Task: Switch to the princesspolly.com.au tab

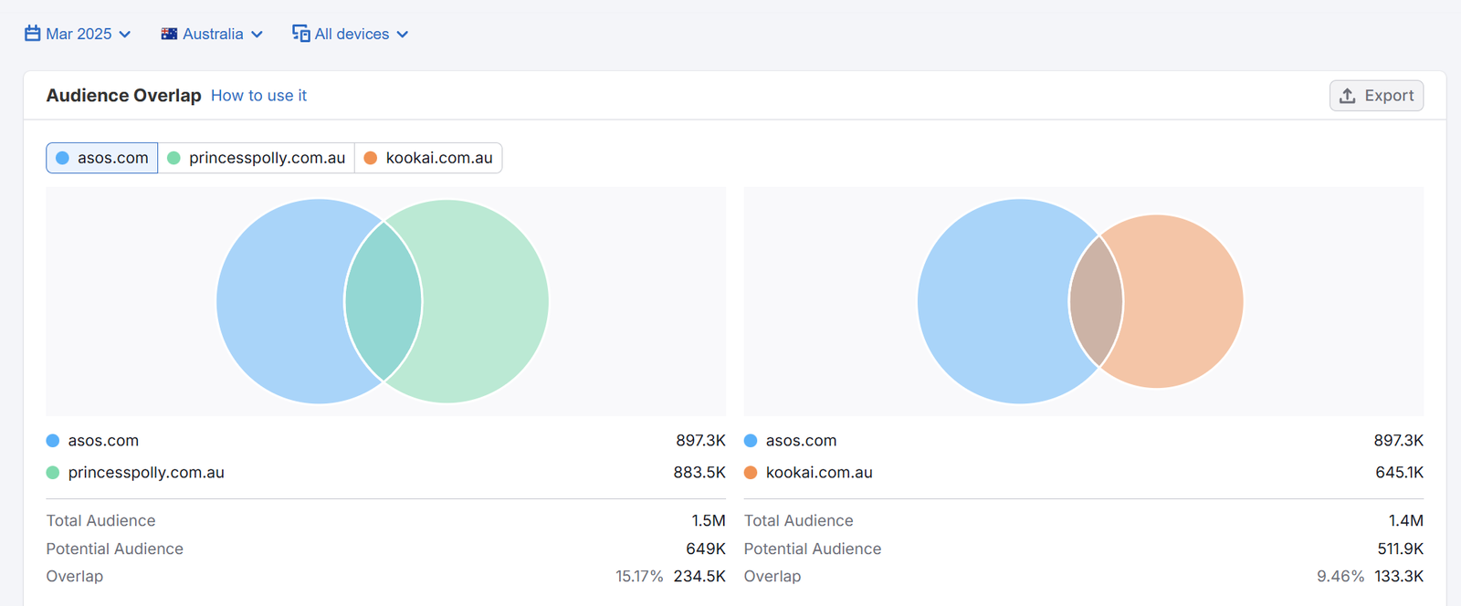Action: tap(257, 158)
